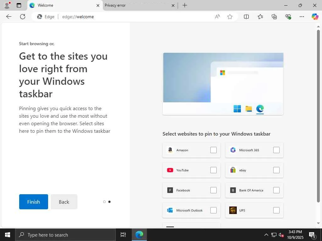322x241 pixels.
Task: Open Settings and more ellipsis
Action: click(x=302, y=17)
